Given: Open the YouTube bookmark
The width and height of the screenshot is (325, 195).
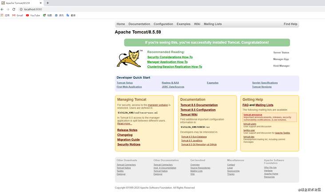Looking at the screenshot, I should (x=33, y=15).
